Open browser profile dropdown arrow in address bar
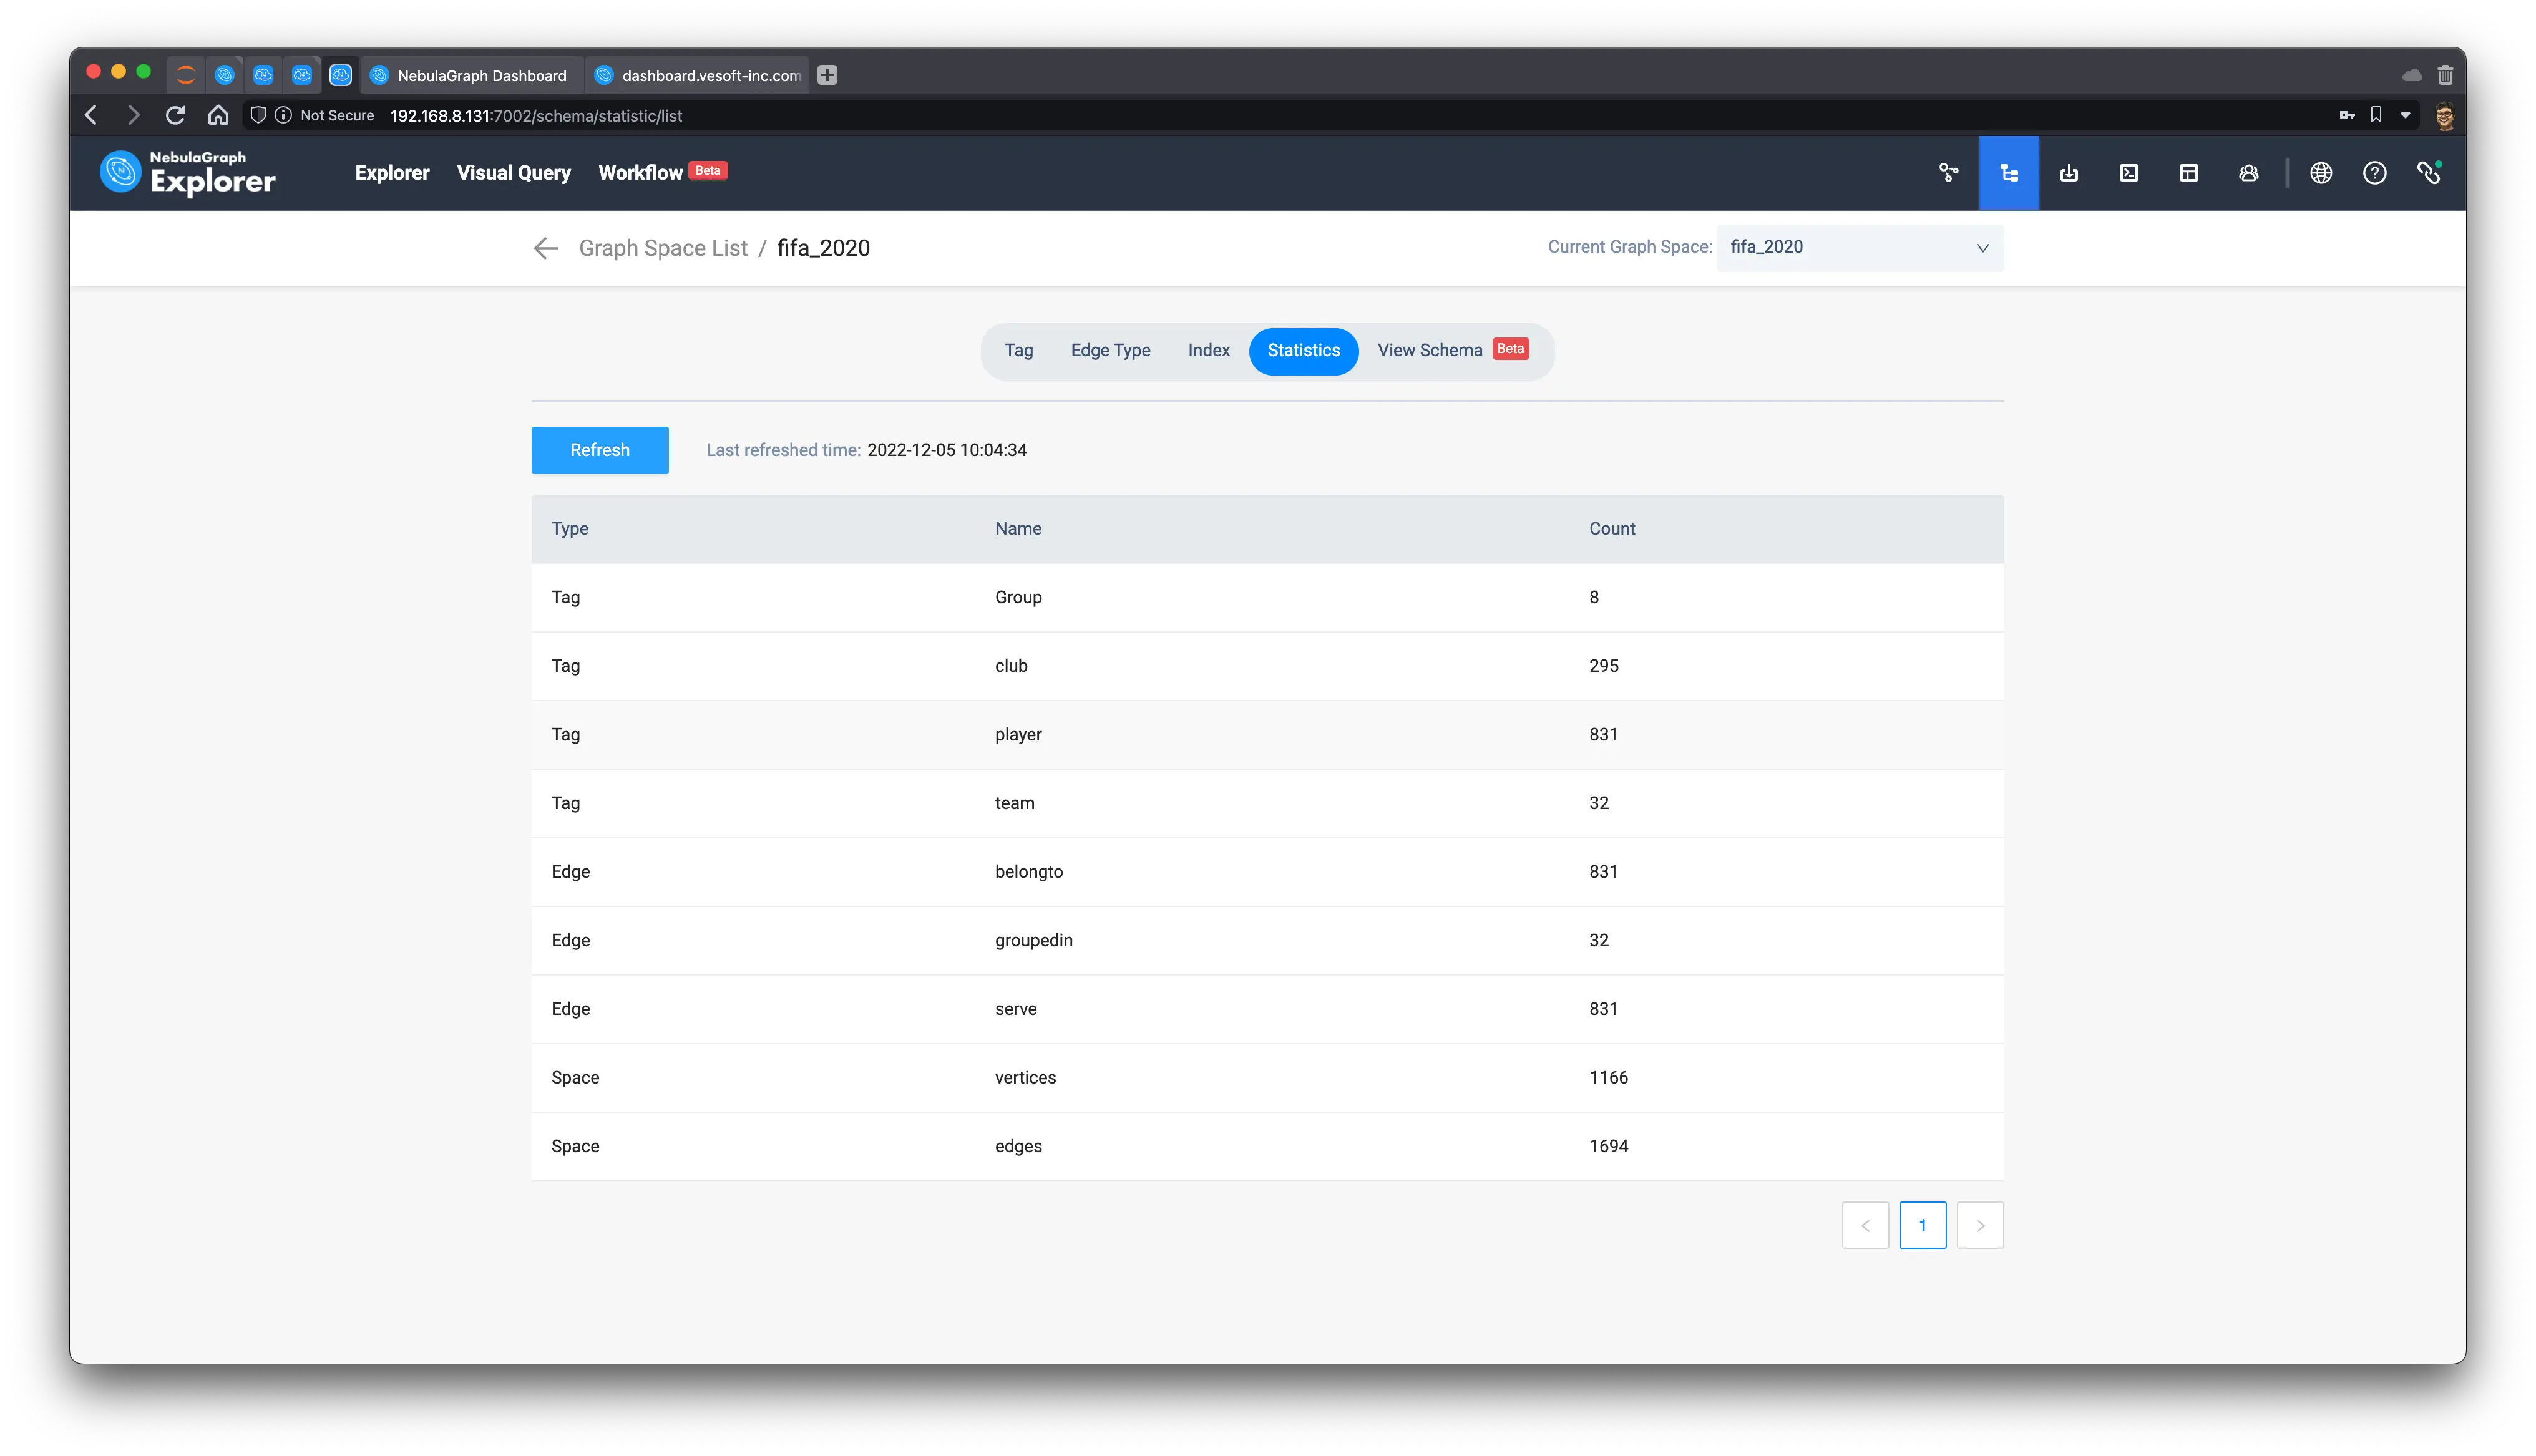The image size is (2536, 1456). pyautogui.click(x=2405, y=116)
